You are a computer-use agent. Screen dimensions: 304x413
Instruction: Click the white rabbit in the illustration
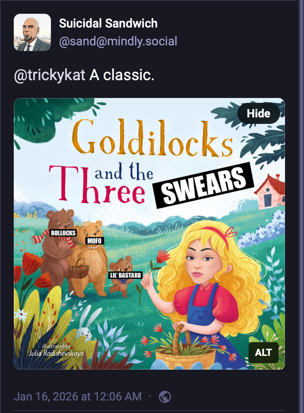click(x=85, y=324)
